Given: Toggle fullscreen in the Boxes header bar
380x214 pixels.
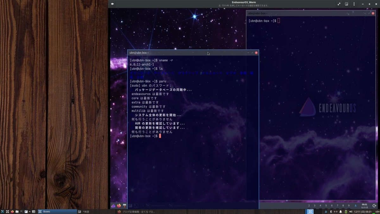Looking at the screenshot, I should [339, 4].
